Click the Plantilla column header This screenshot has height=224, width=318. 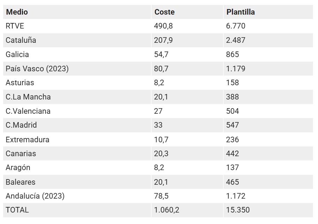pos(240,12)
